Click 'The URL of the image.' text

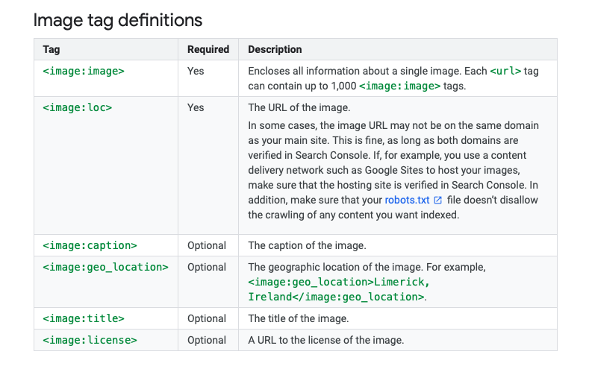[299, 107]
